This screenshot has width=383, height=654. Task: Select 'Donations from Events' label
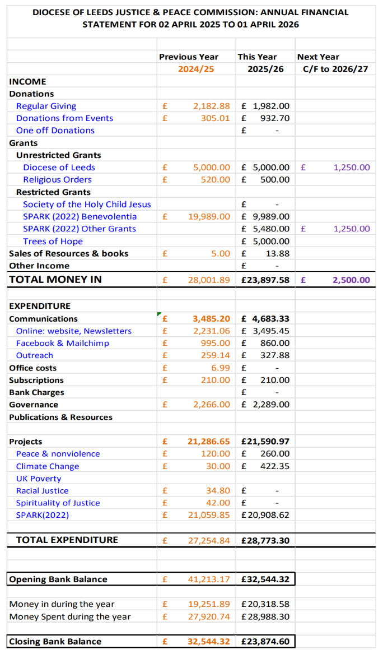coord(64,118)
